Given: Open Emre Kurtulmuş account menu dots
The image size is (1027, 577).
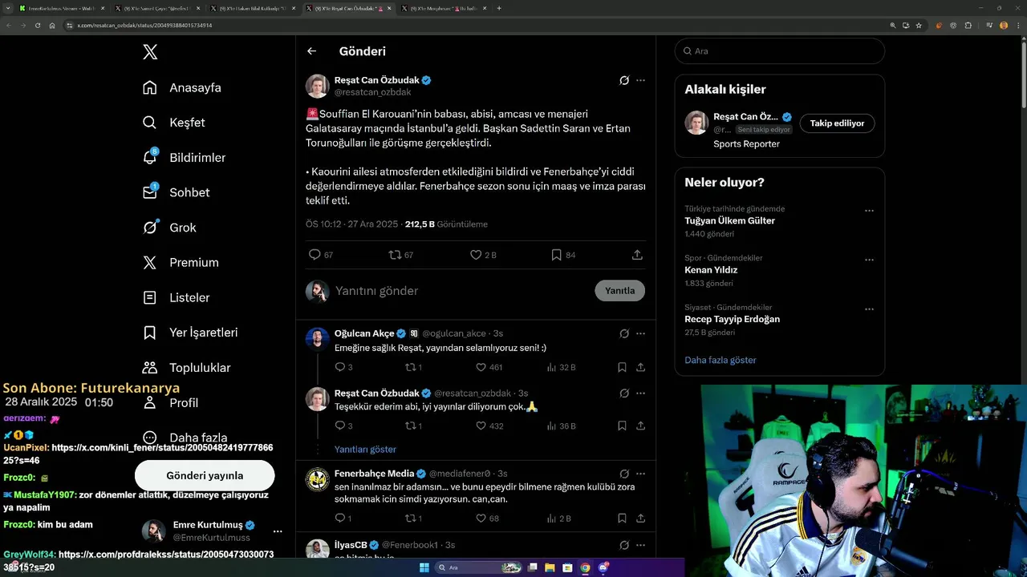Looking at the screenshot, I should point(278,531).
